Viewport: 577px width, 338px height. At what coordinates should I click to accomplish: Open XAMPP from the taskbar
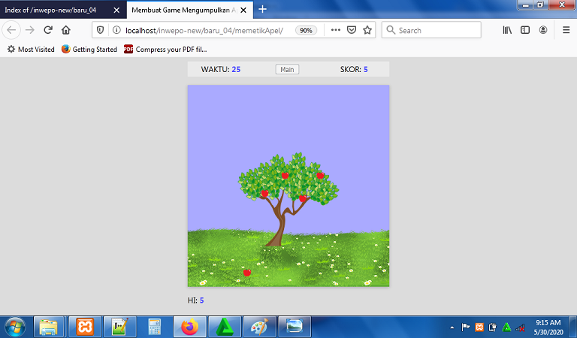[85, 327]
